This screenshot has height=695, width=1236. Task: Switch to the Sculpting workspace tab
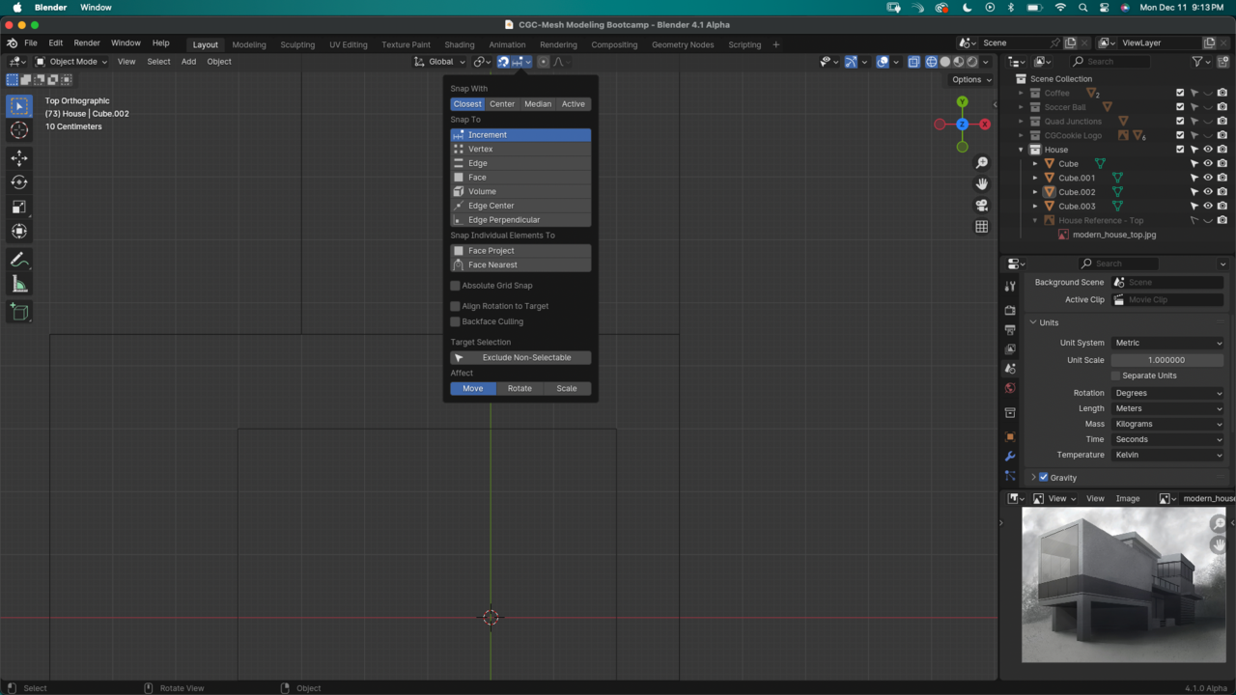click(297, 44)
